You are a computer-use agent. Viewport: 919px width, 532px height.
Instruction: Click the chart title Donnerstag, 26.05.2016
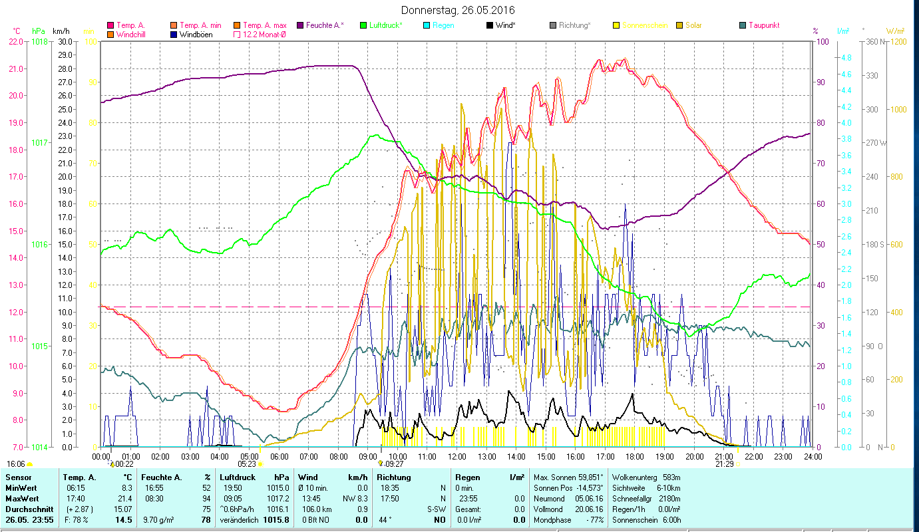(459, 10)
